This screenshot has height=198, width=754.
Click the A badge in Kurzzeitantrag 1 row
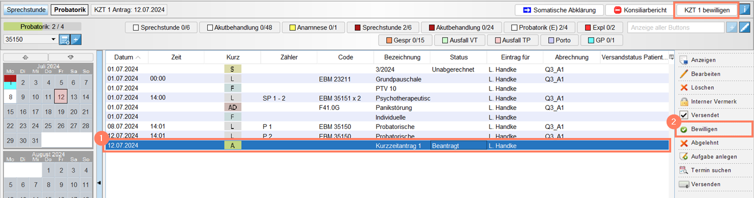(232, 145)
